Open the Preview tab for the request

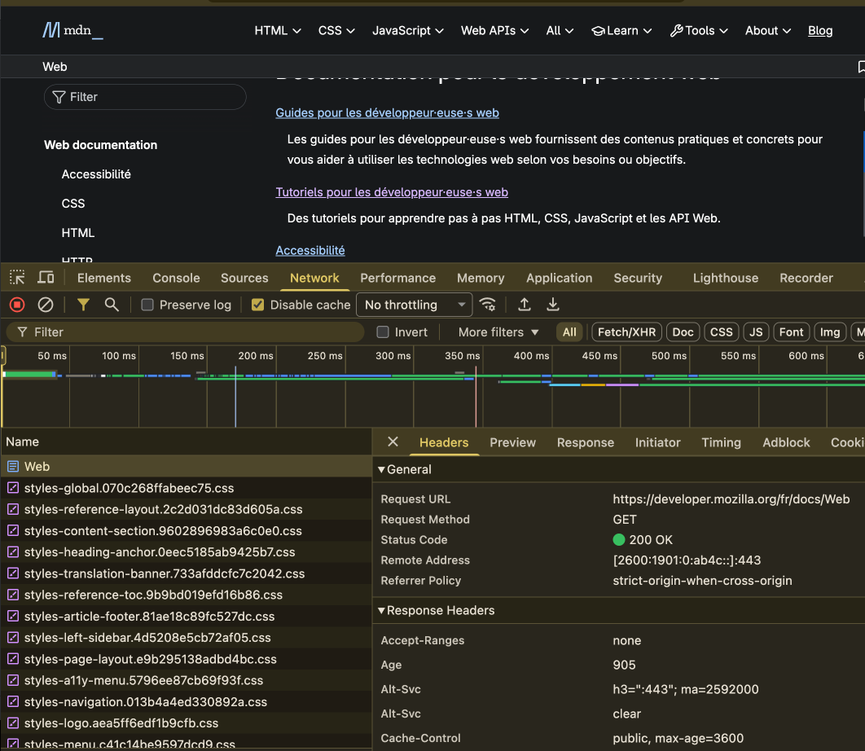pyautogui.click(x=512, y=442)
